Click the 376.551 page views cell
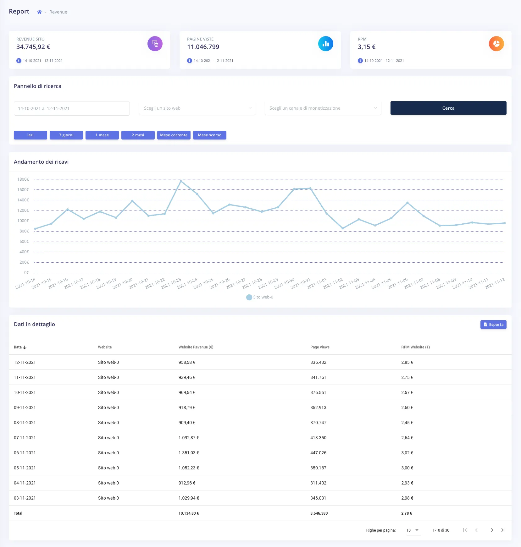 coord(318,392)
